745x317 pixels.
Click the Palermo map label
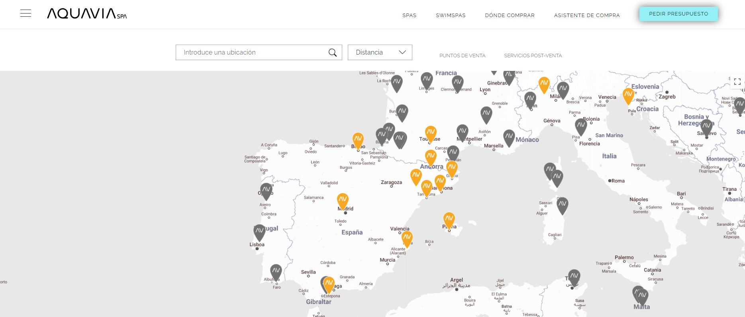pos(624,258)
